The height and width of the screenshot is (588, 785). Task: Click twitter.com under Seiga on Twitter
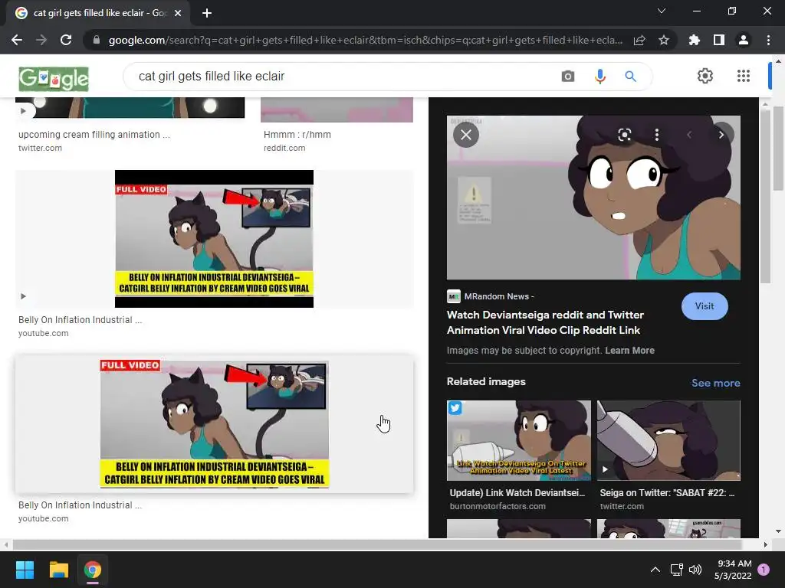click(x=622, y=507)
